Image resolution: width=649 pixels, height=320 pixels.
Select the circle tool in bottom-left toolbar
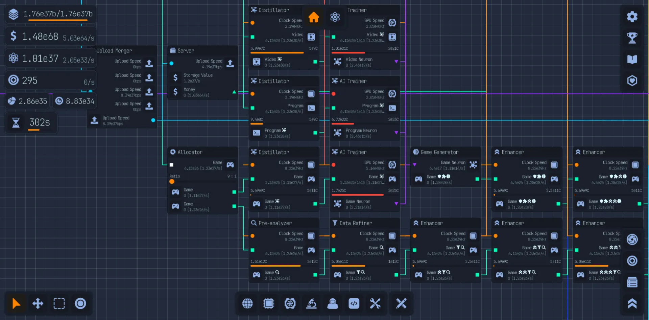coord(80,303)
